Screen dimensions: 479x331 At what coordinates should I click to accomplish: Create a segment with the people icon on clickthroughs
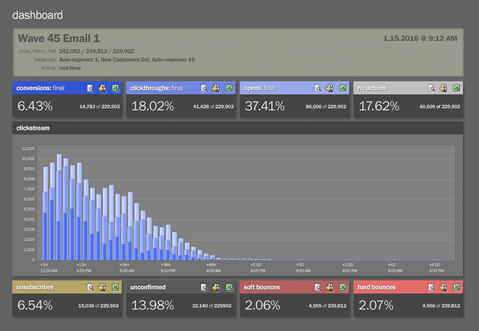(x=216, y=88)
